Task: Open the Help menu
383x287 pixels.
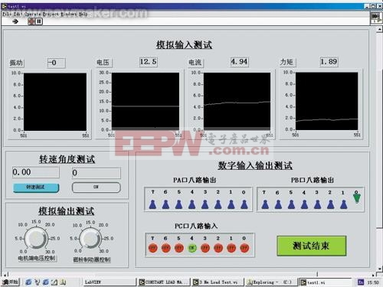Action: 83,14
